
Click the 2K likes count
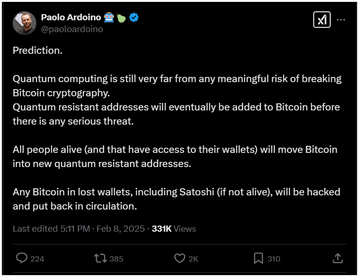[x=193, y=259]
